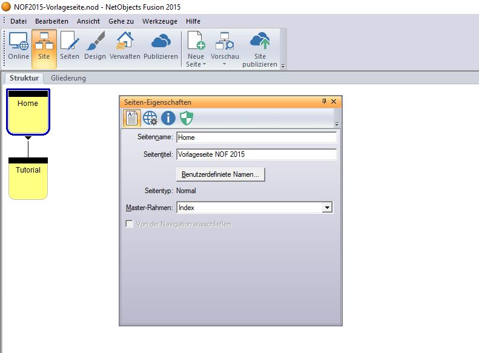Open the Gehe zu menu
479x353 pixels.
(x=121, y=21)
